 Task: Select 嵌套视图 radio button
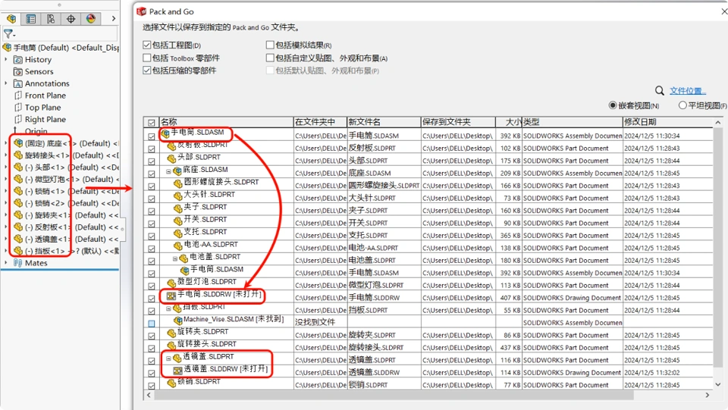click(x=613, y=105)
